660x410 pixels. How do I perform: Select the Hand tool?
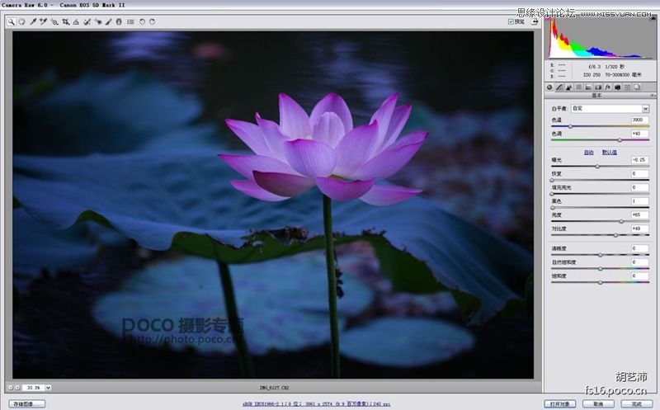click(x=21, y=21)
